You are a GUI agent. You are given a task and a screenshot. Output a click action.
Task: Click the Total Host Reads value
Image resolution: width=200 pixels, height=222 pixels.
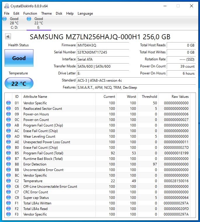pyautogui.click(x=181, y=45)
